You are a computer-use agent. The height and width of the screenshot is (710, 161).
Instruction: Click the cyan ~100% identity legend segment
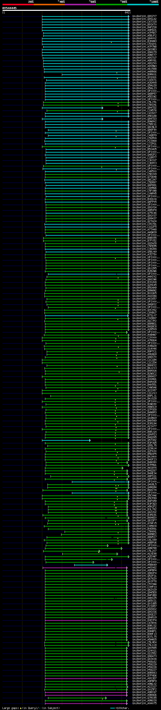pos(143,5)
